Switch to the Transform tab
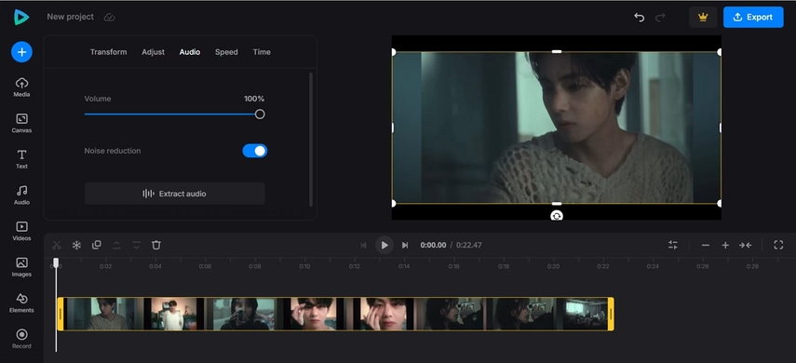This screenshot has height=363, width=796. (x=108, y=52)
